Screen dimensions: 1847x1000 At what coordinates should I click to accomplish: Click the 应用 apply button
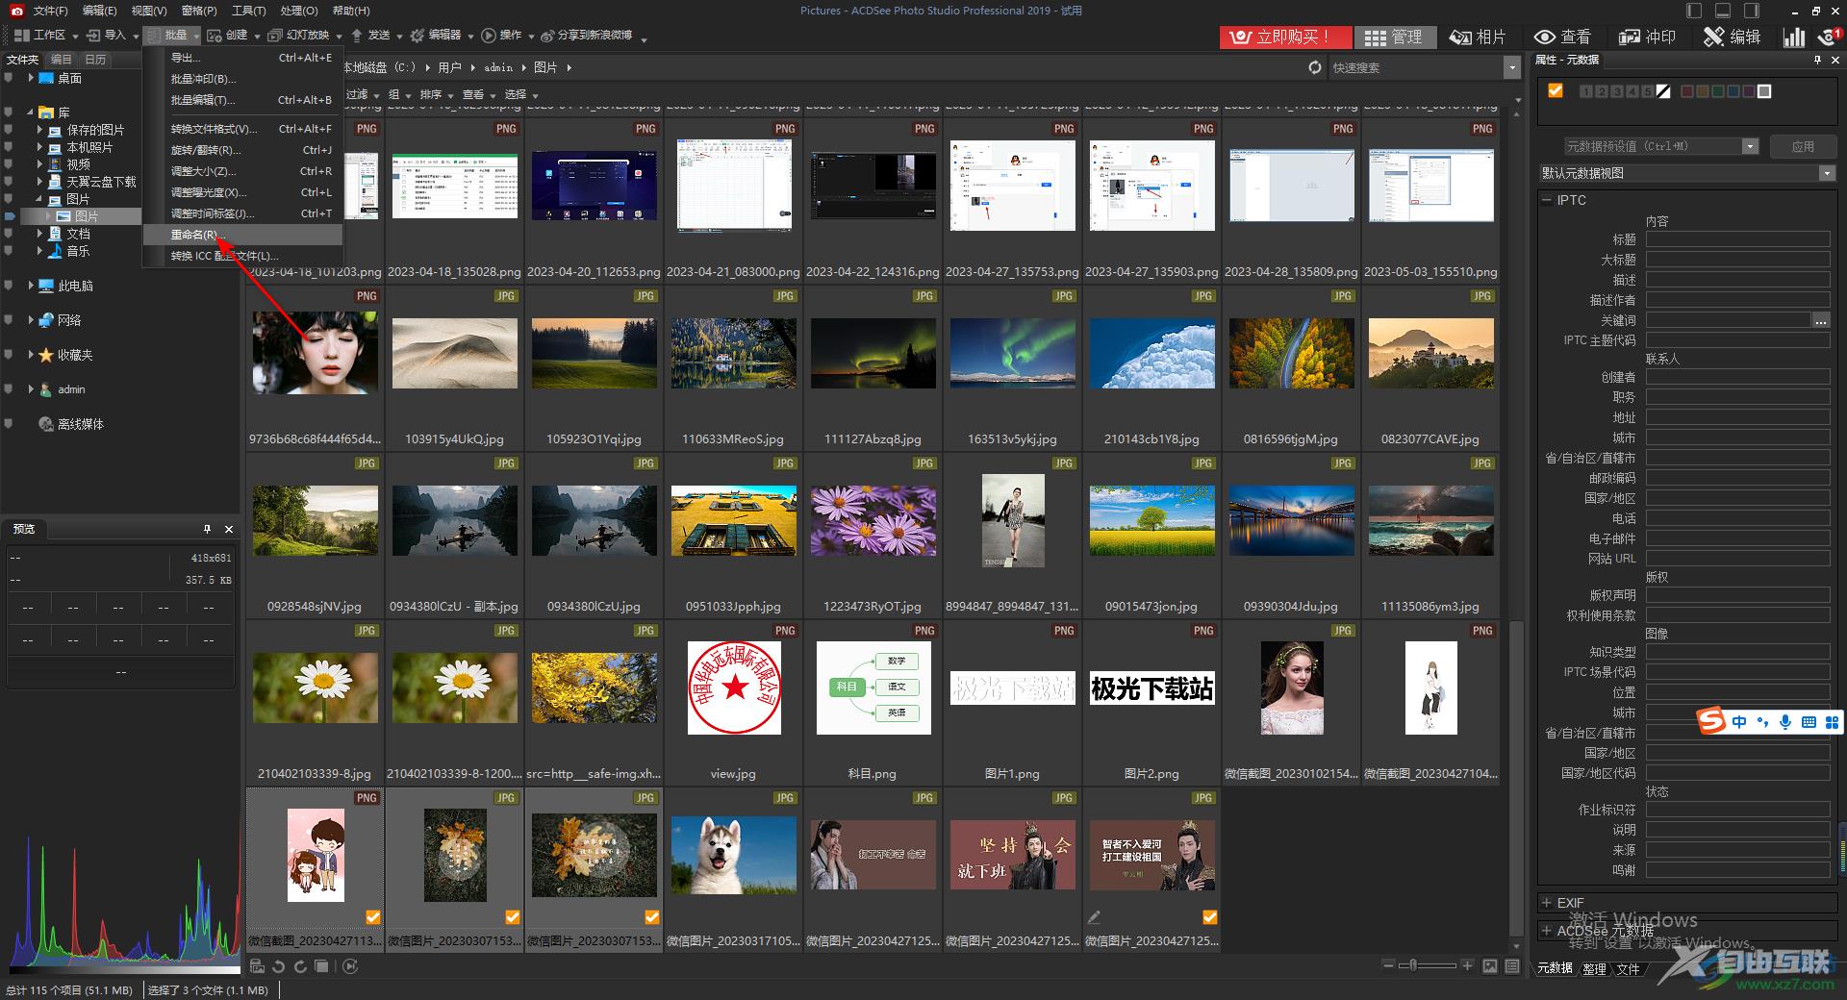point(1803,146)
